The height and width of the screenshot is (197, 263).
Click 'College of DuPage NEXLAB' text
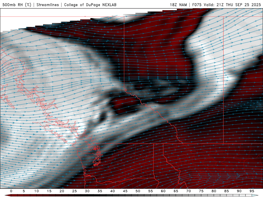point(90,5)
